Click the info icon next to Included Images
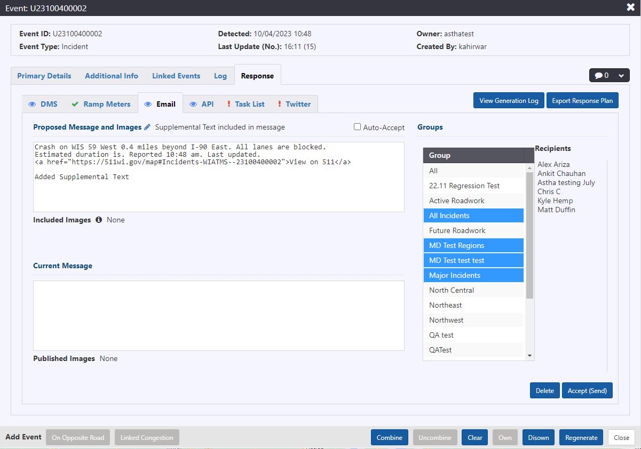This screenshot has height=449, width=641. point(99,220)
